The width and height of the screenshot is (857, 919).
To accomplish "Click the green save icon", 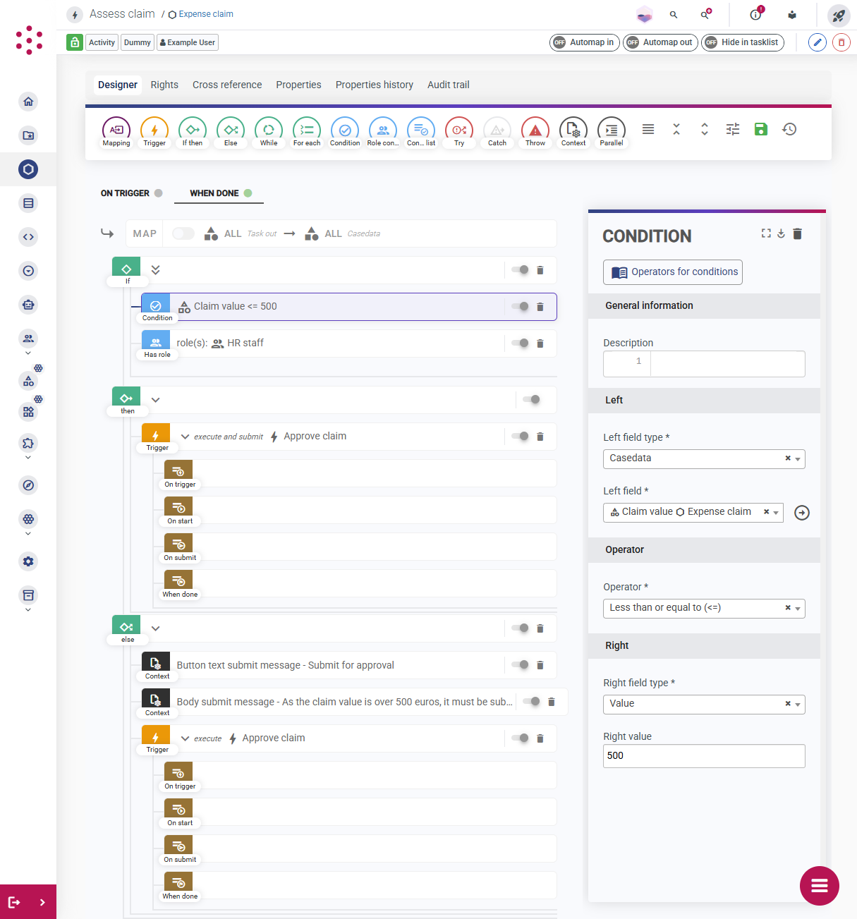I will [x=761, y=129].
